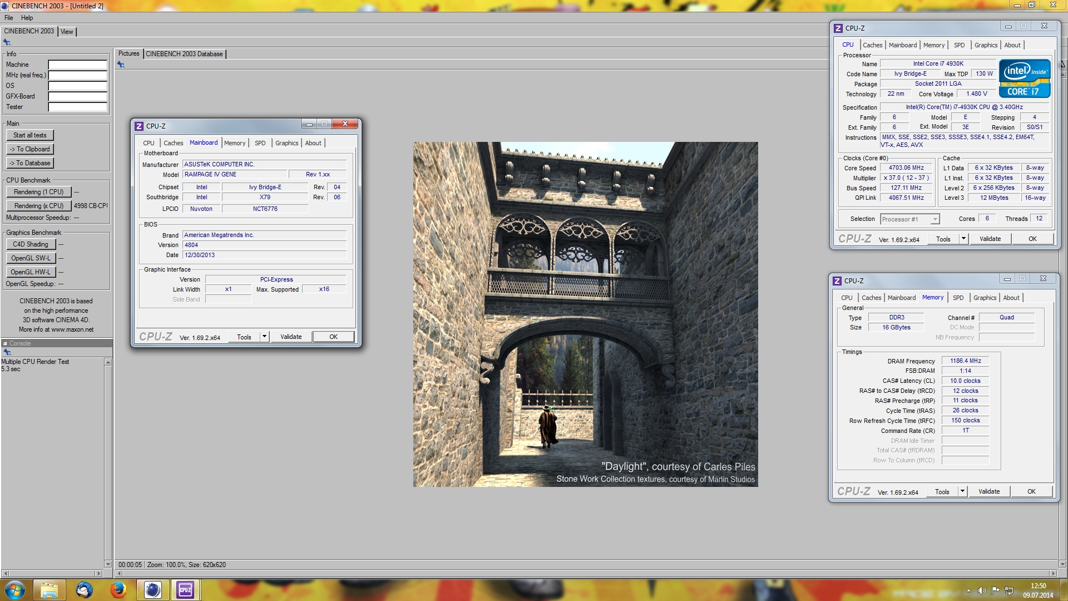Click '1186.4 MHz' DRAM Frequency value
Screen dimensions: 1068x601
tap(965, 361)
